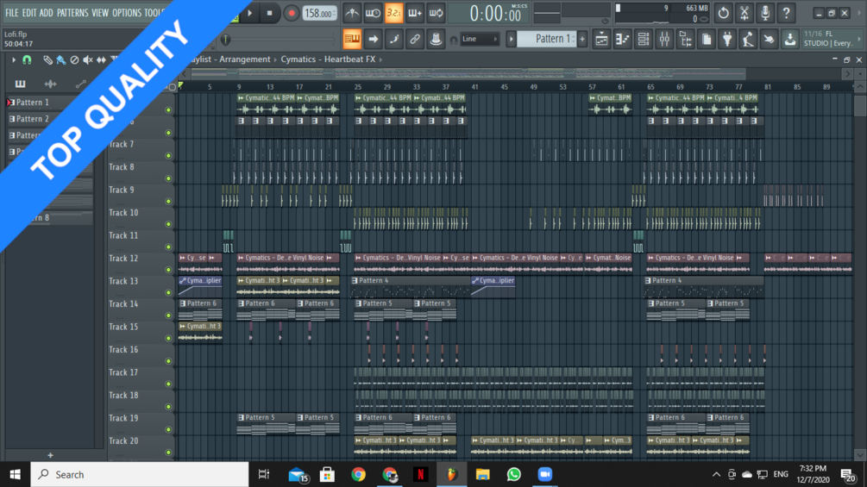This screenshot has width=867, height=487.
Task: Show audio clips with waveform filter icon
Action: coord(50,84)
